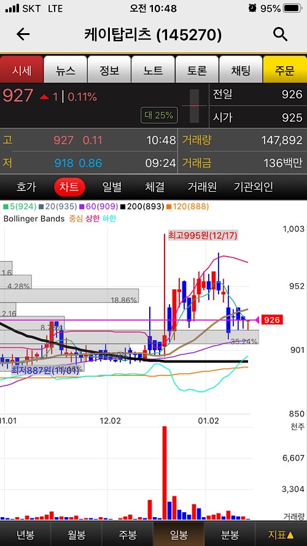The width and height of the screenshot is (307, 546).
Task: Open the 토론 tab
Action: click(197, 70)
